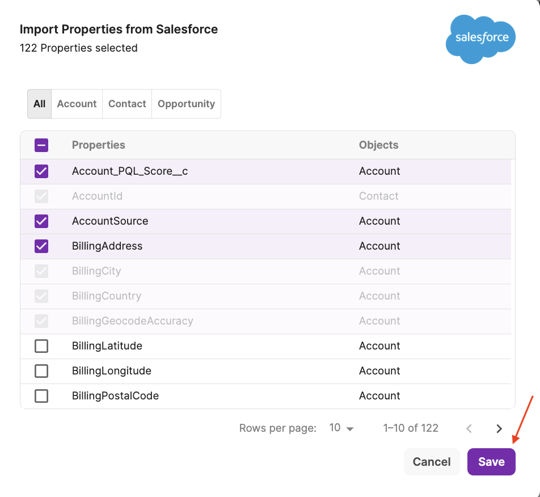Go to next page of properties
This screenshot has width=540, height=497.
[499, 428]
